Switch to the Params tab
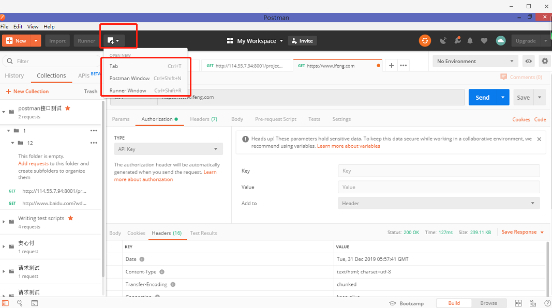The width and height of the screenshot is (552, 308). tap(121, 119)
